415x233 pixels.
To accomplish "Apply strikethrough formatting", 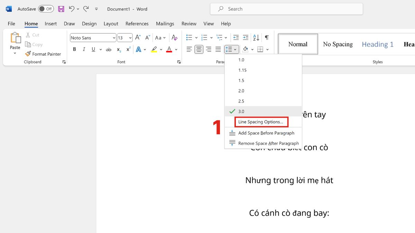I will pyautogui.click(x=109, y=49).
